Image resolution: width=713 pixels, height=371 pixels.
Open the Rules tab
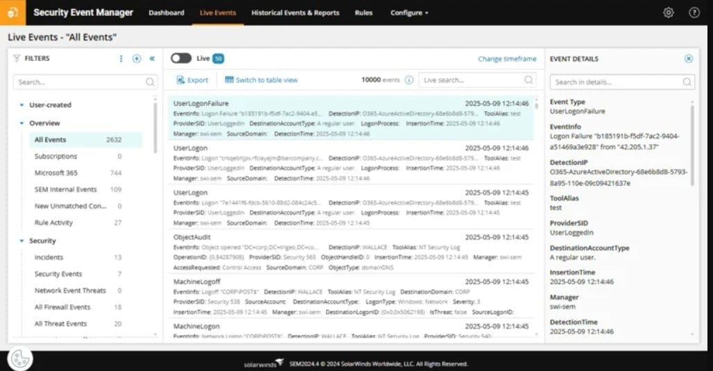point(363,12)
